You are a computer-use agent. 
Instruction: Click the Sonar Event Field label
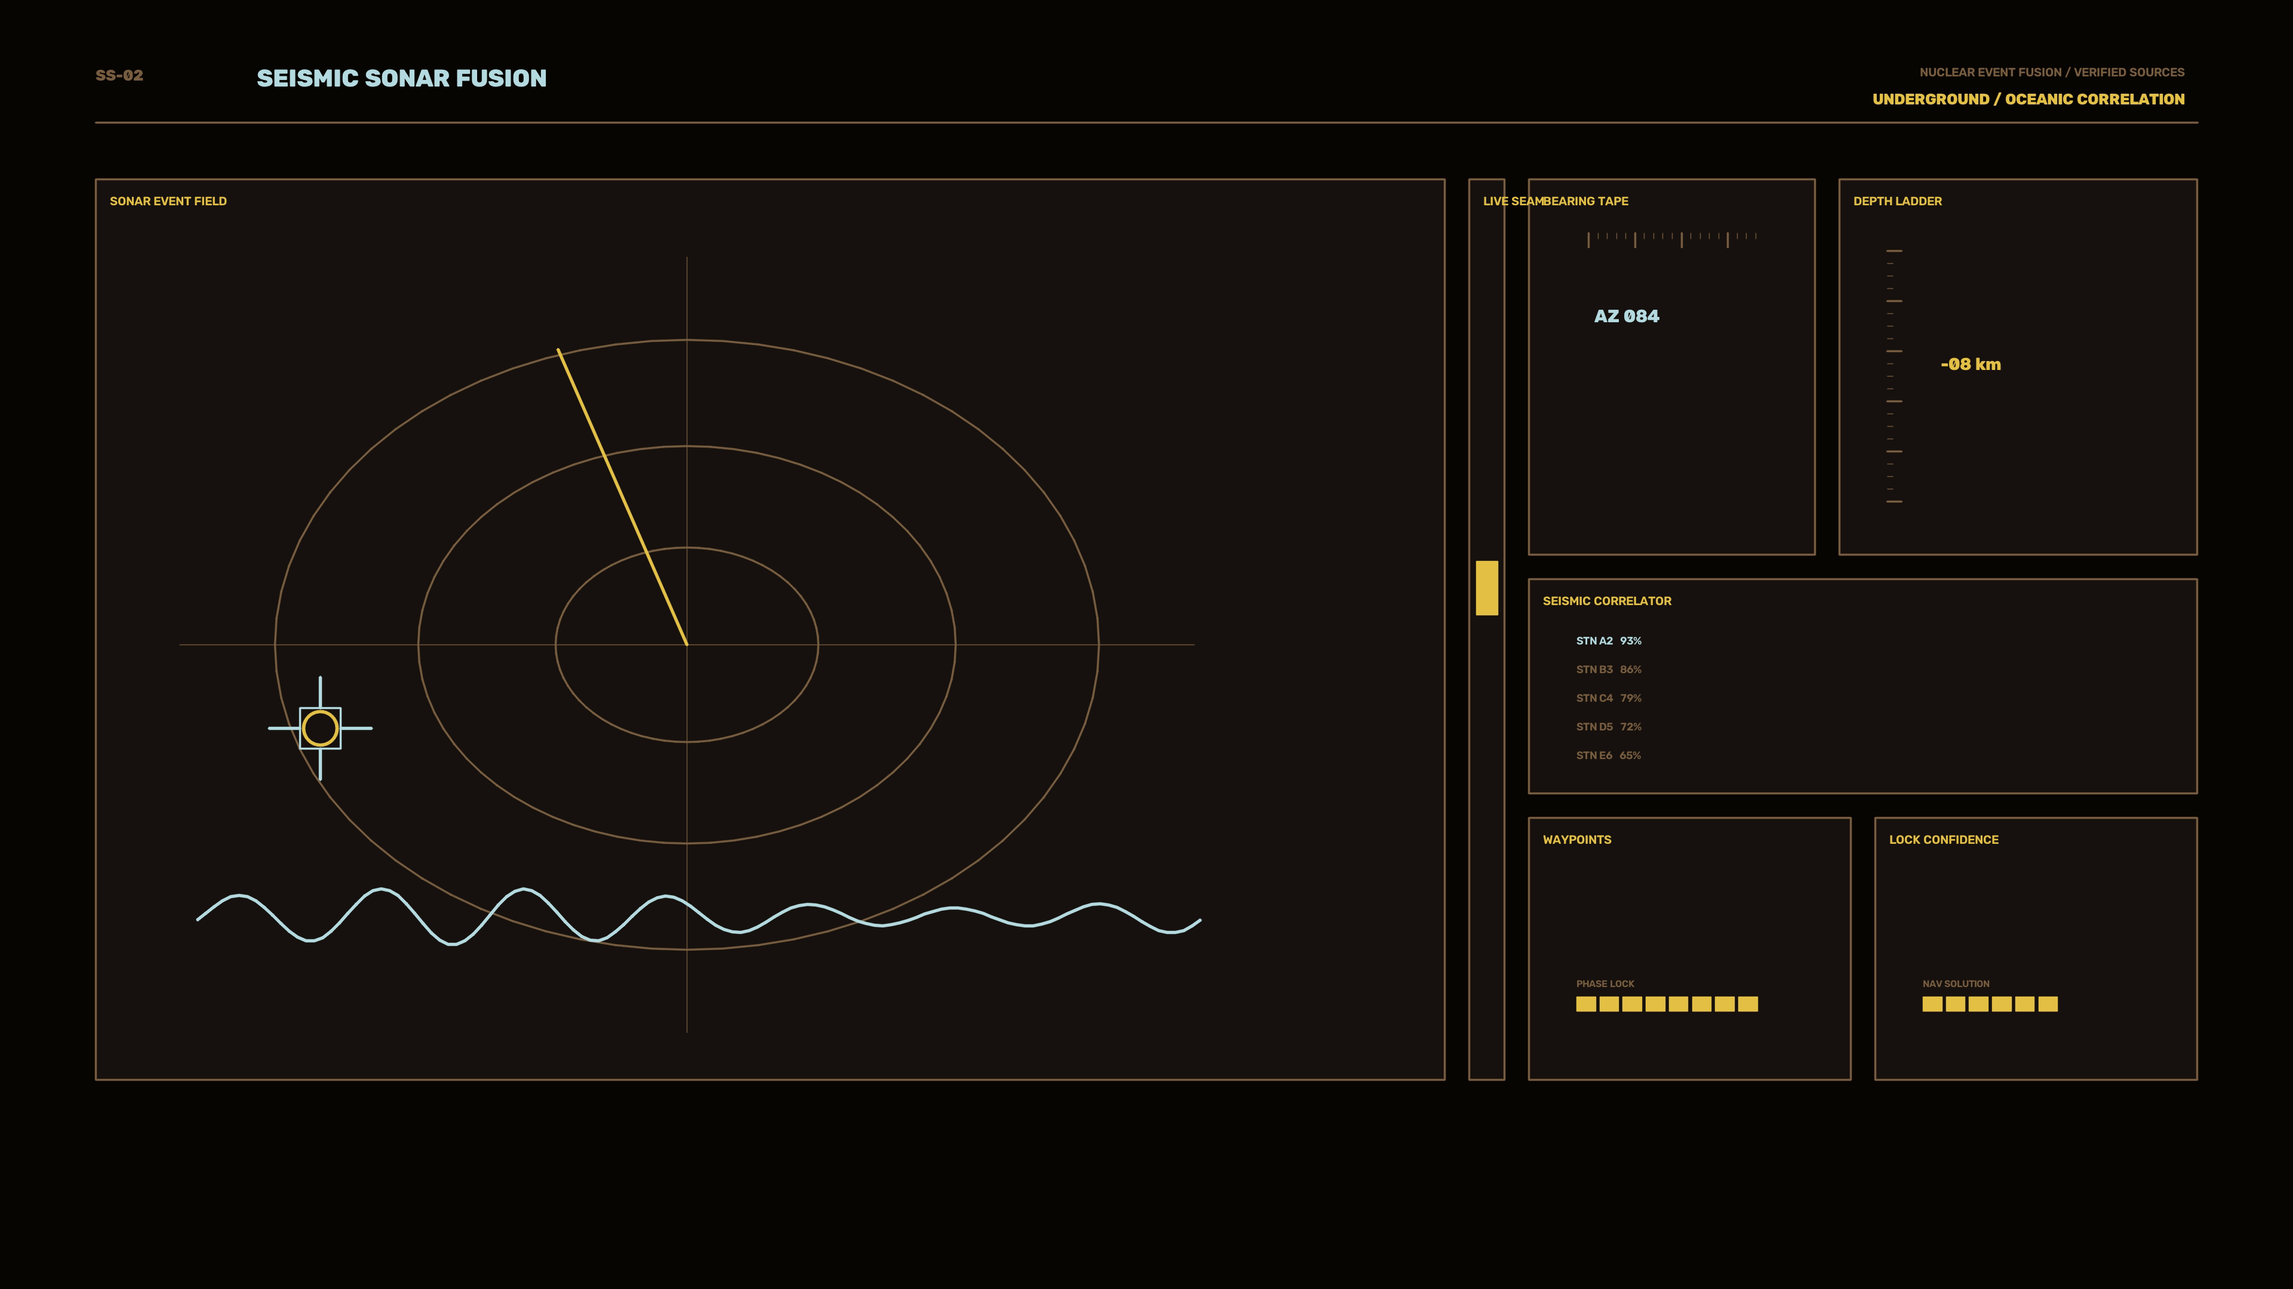(168, 201)
